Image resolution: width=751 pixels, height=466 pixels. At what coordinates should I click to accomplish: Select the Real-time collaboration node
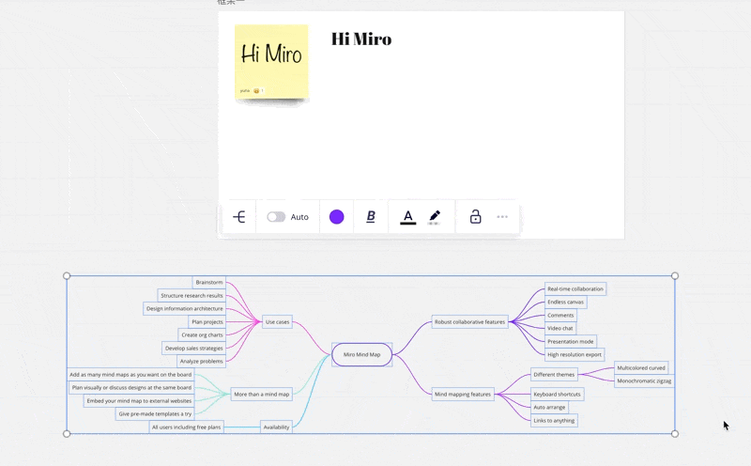(575, 289)
